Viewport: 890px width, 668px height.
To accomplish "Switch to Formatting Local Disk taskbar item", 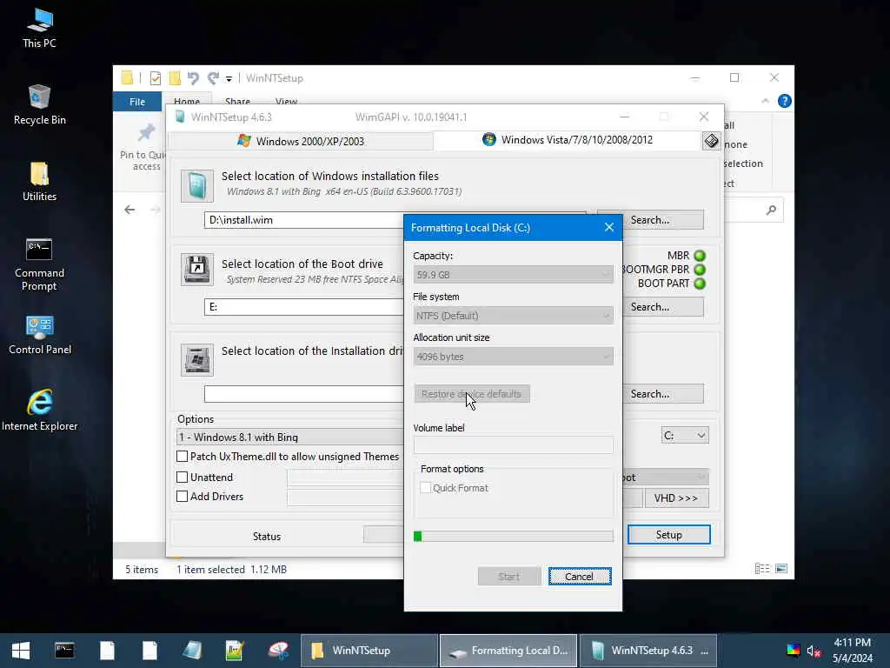I will pos(508,651).
